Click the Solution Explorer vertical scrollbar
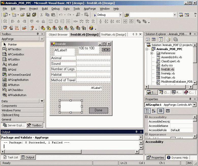Screen dimensions: 198x166 tap(195, 64)
